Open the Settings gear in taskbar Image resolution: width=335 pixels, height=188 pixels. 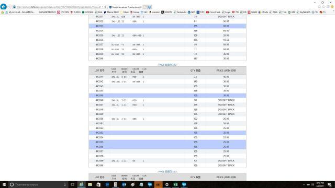pos(167,184)
